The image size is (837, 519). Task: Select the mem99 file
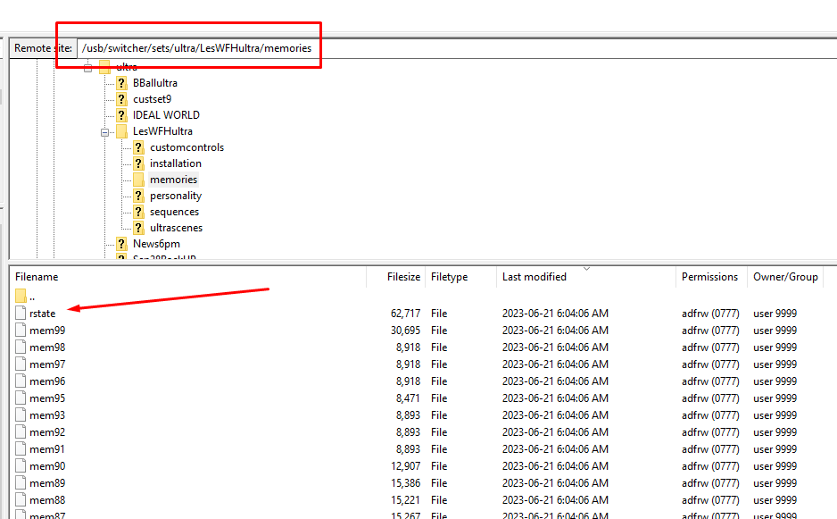tap(47, 331)
